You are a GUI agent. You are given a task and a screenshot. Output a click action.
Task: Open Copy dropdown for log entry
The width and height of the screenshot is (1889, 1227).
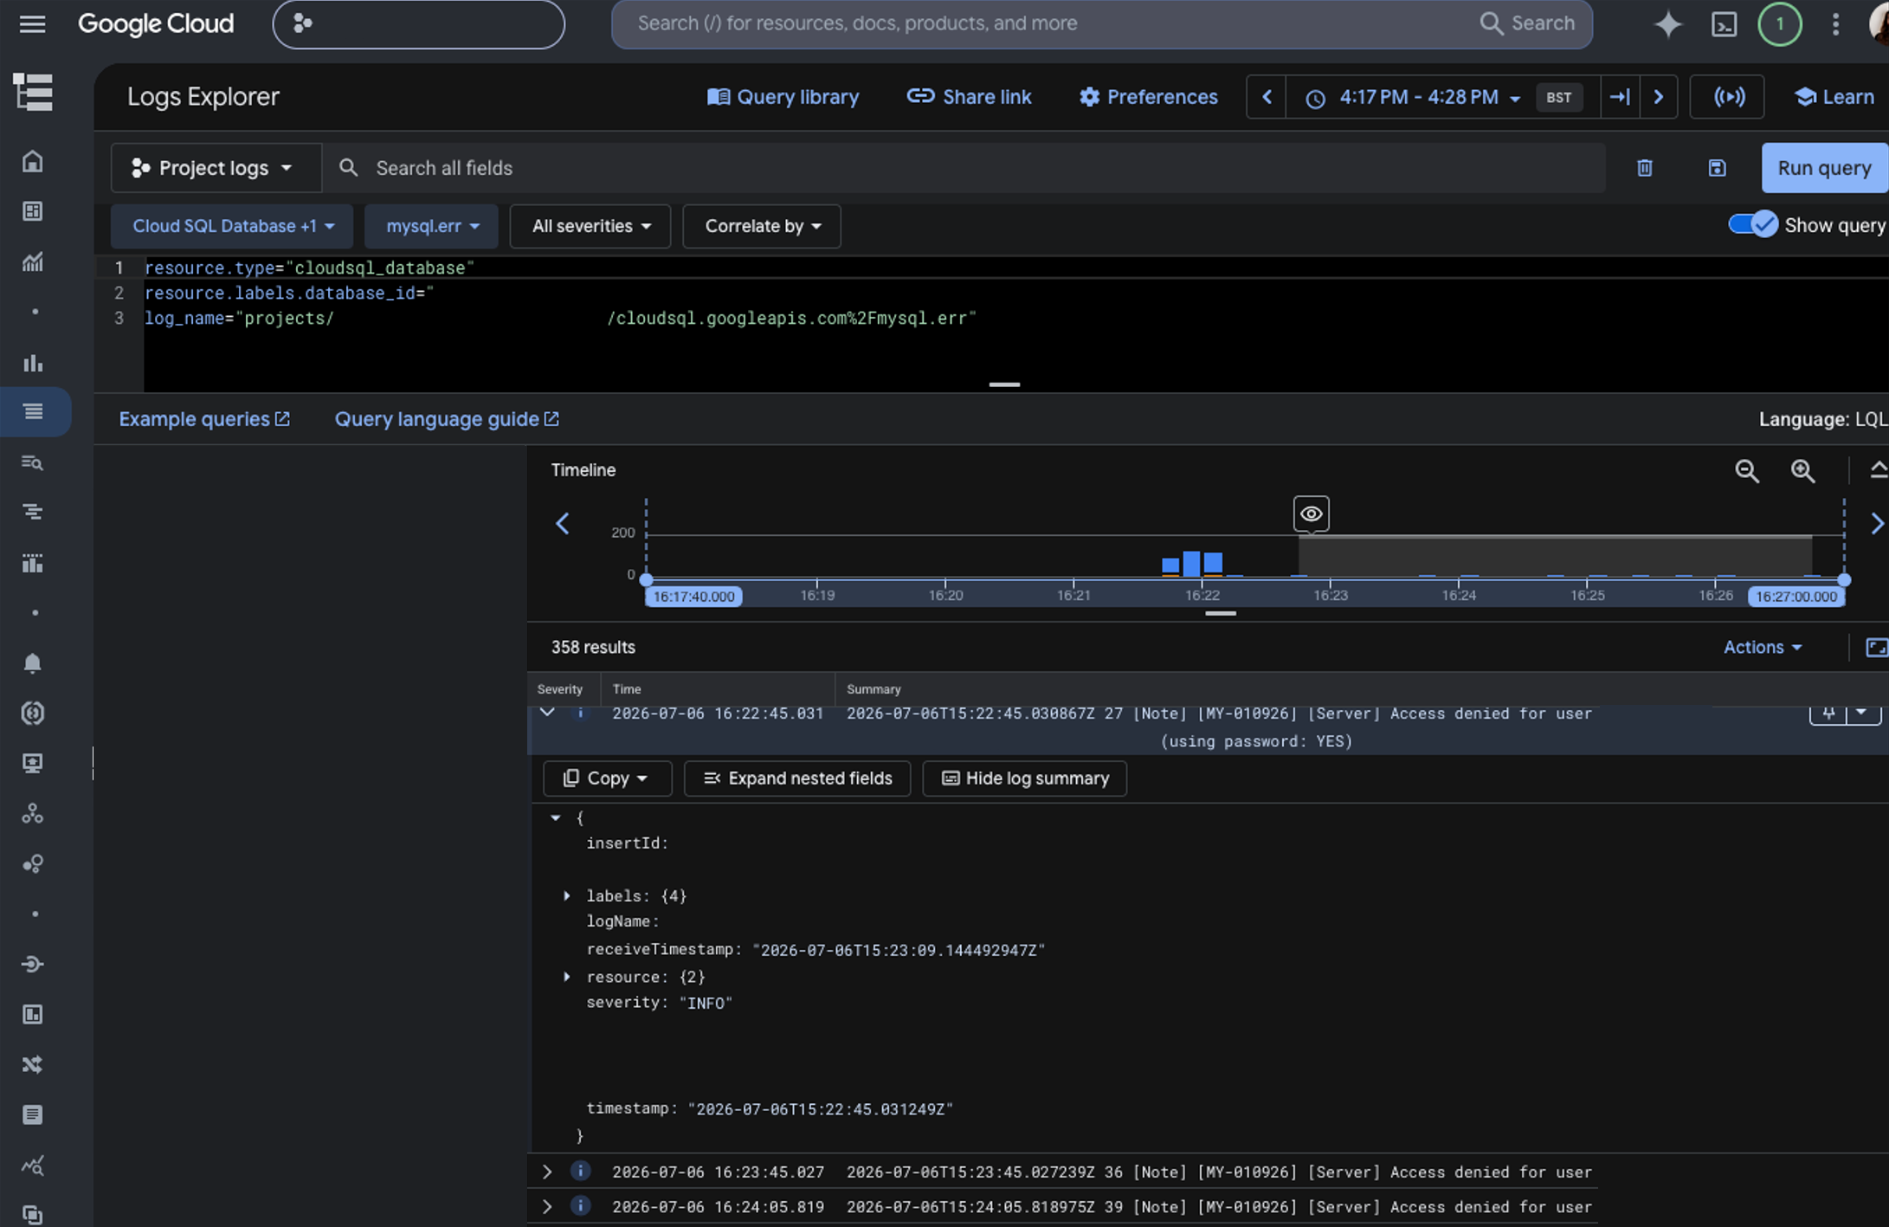click(607, 778)
